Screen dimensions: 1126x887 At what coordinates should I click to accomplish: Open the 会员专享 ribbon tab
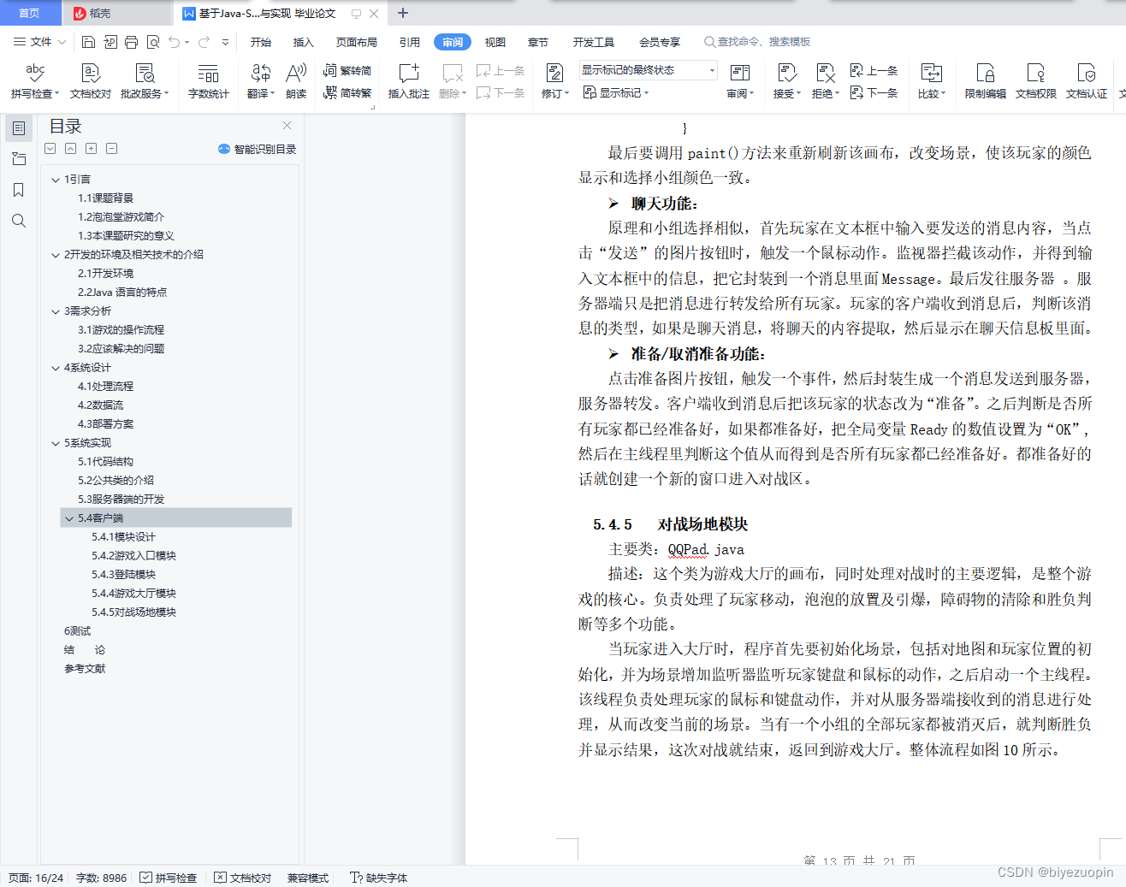pyautogui.click(x=660, y=42)
